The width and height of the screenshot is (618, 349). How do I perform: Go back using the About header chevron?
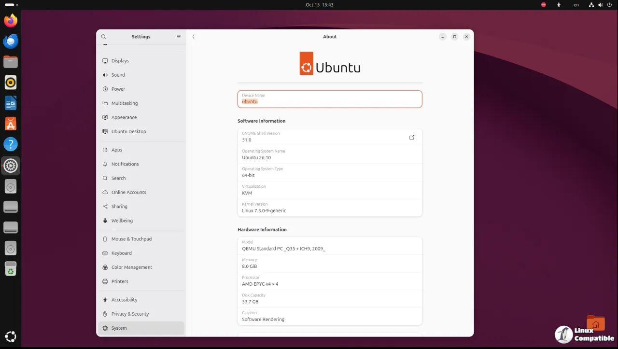point(194,37)
